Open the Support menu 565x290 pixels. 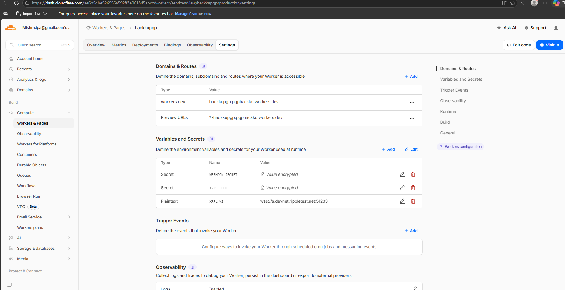point(535,28)
